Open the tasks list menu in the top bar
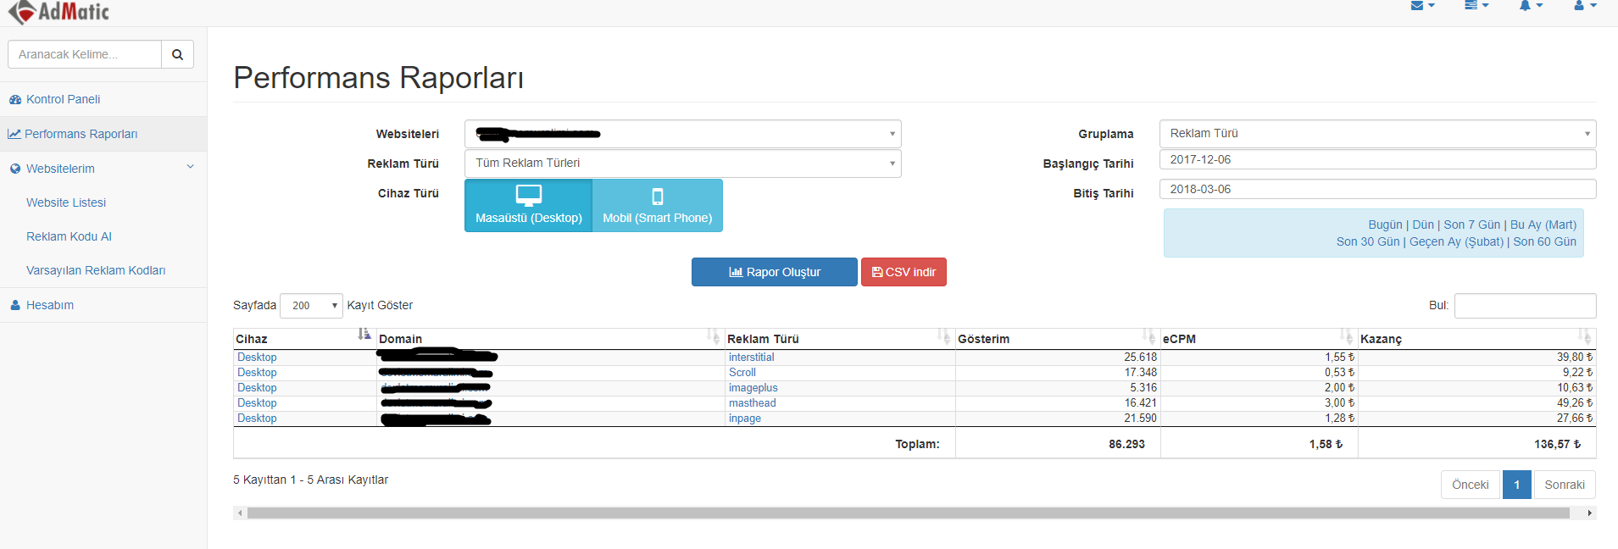The image size is (1618, 549). click(x=1476, y=5)
